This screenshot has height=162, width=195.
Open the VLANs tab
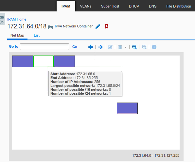[x=86, y=6]
